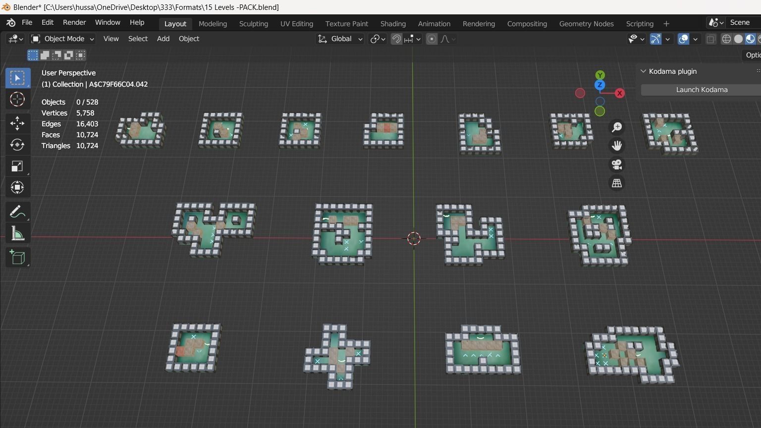Select the Add Cube tool

coord(17,258)
